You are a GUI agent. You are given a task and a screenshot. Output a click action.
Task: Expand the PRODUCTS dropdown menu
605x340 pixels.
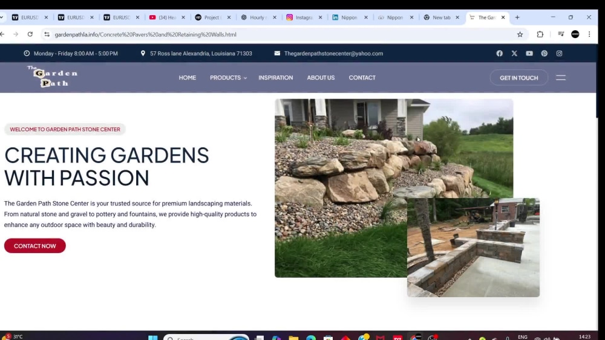(228, 78)
